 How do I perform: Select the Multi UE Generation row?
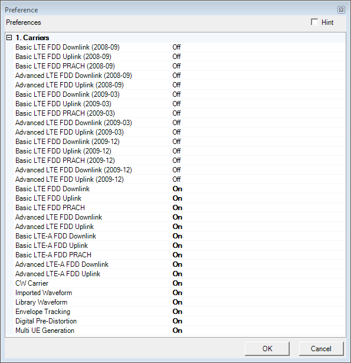click(179, 331)
